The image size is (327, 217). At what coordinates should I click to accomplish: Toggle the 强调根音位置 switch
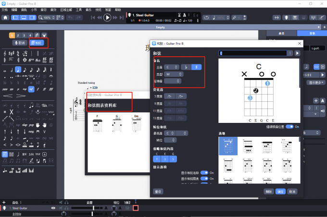point(289,126)
